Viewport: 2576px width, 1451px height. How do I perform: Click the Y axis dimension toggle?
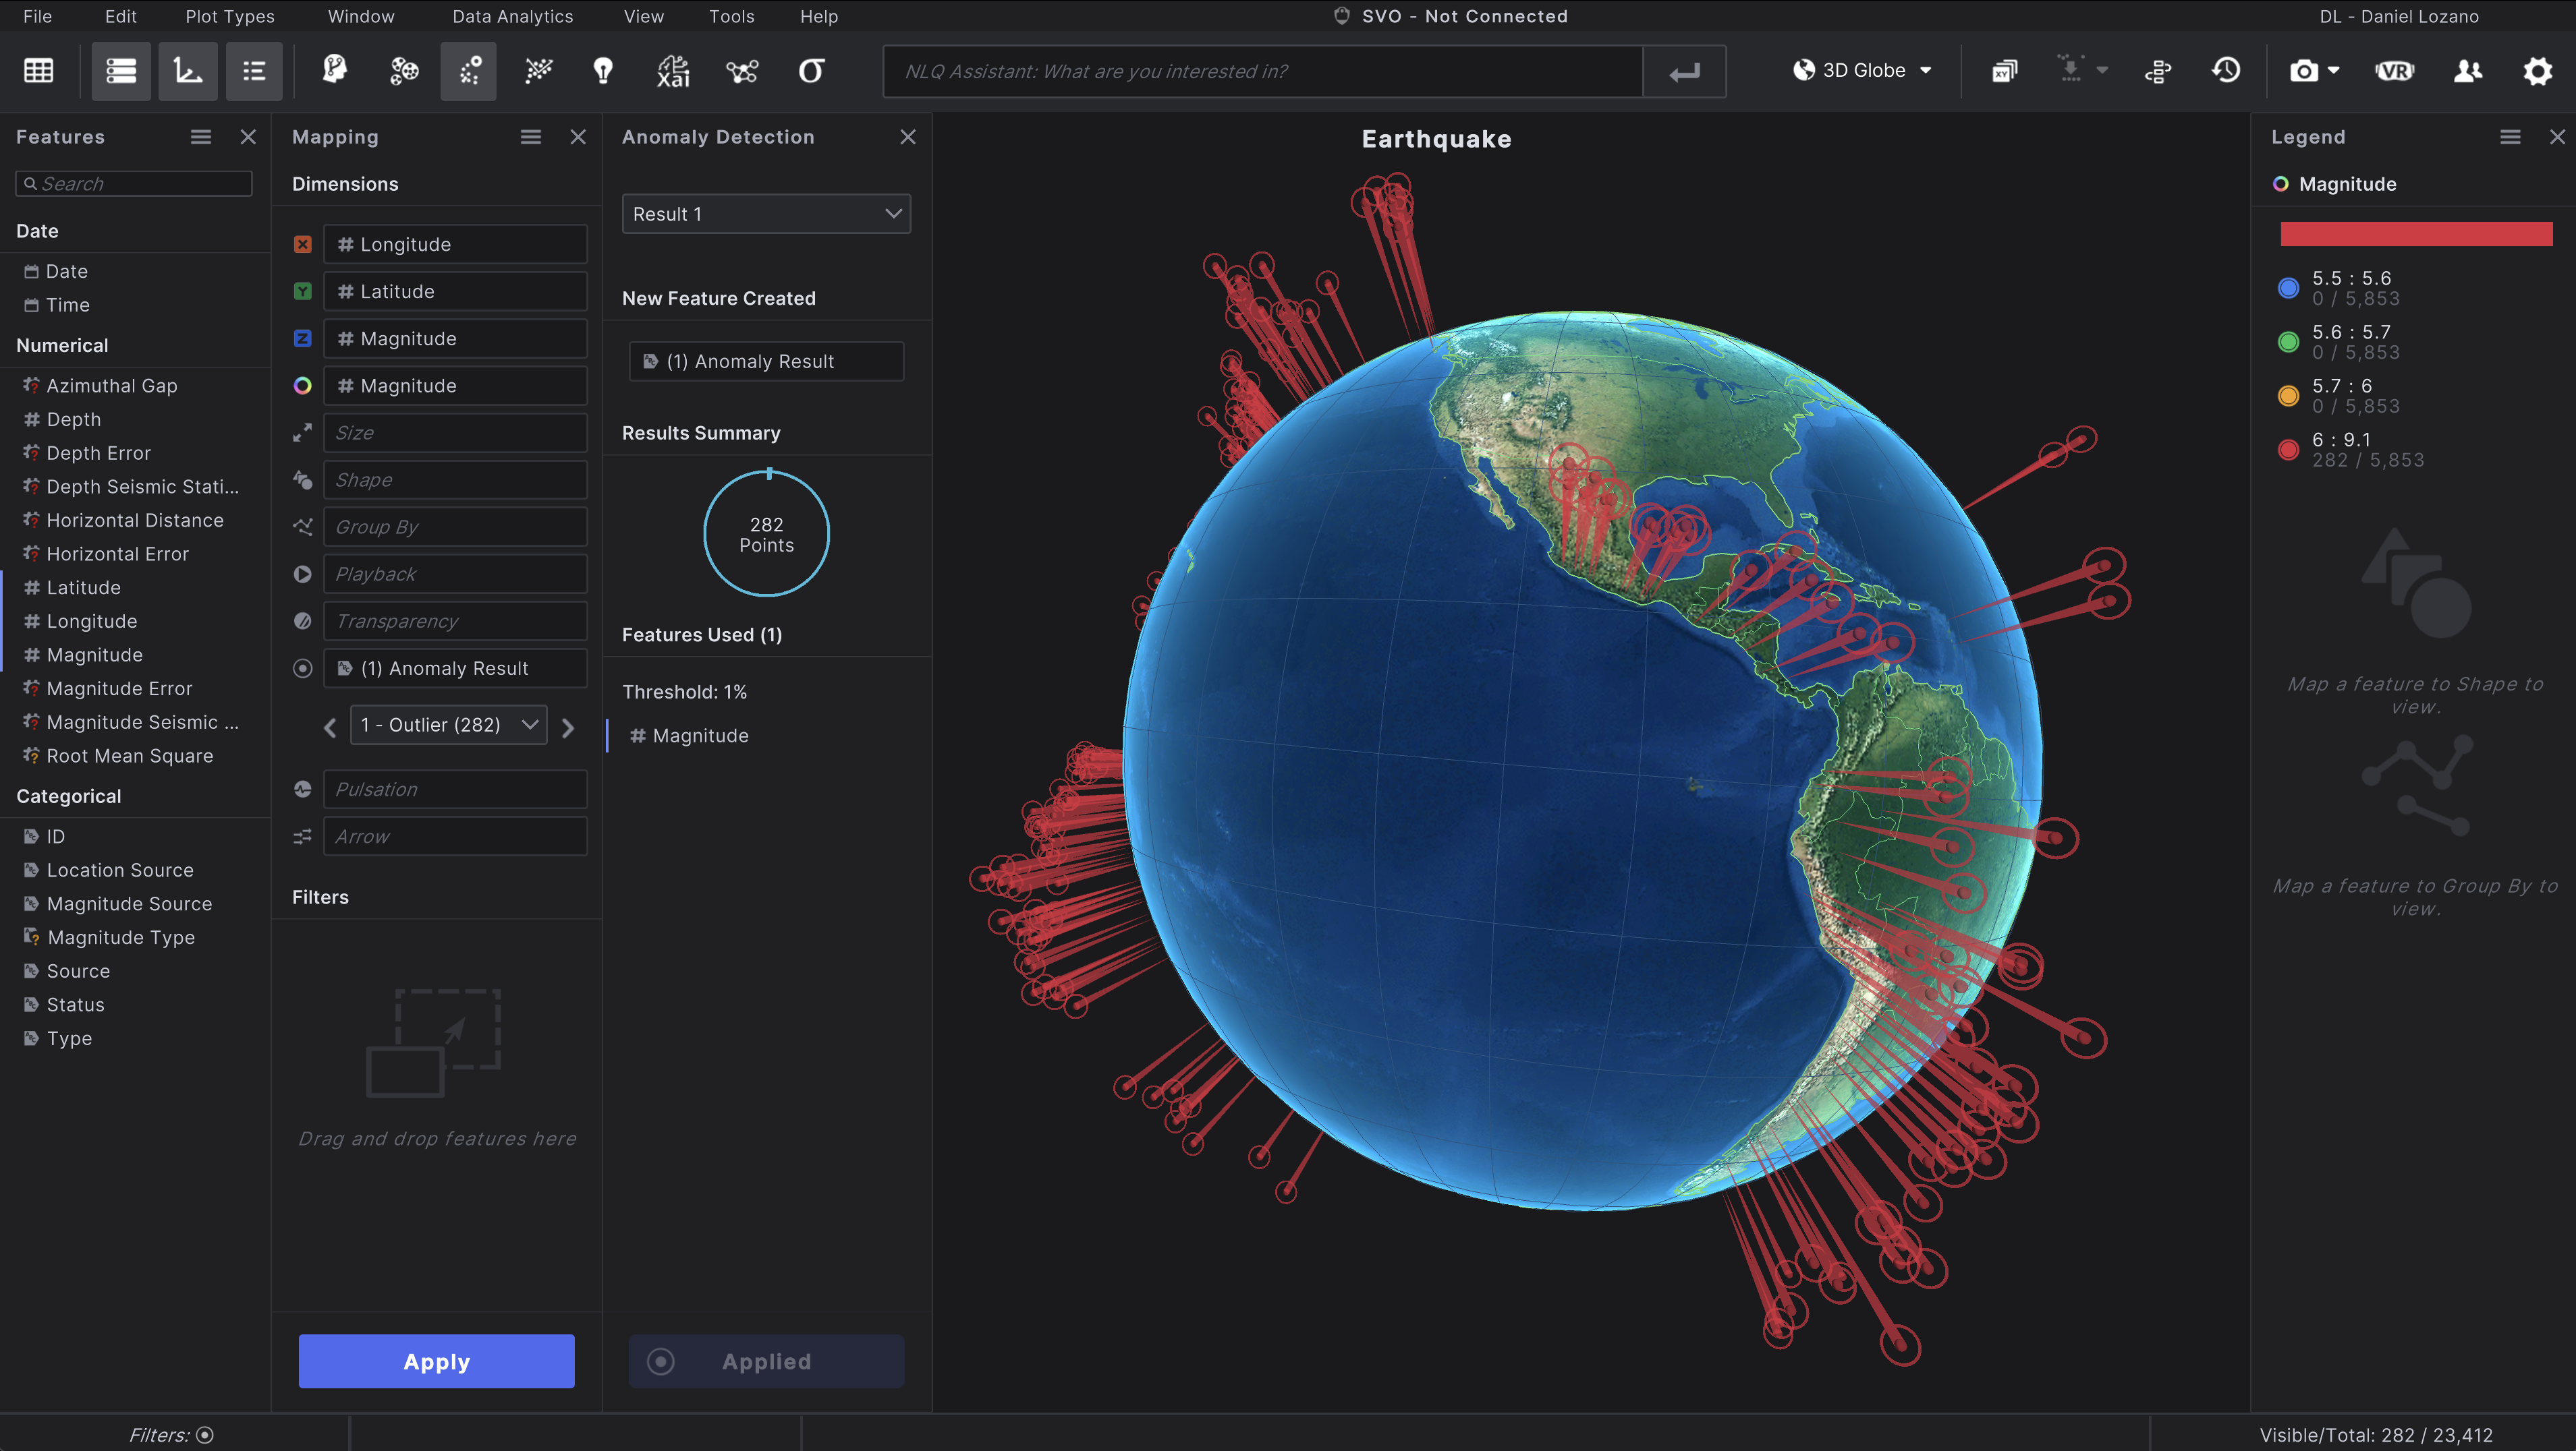pos(303,292)
